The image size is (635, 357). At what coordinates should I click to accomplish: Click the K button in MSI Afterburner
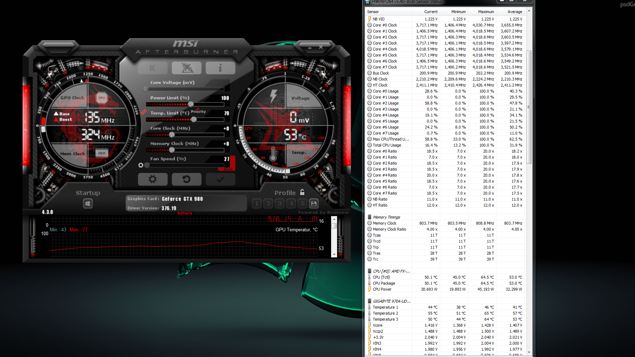[x=152, y=68]
